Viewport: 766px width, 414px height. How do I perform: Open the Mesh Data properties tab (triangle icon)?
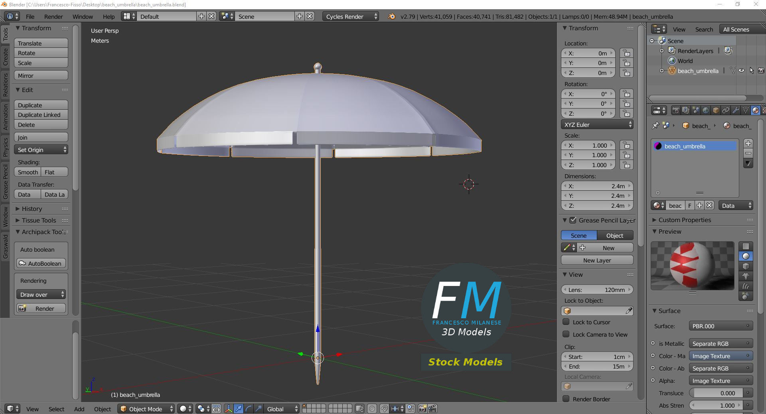746,110
